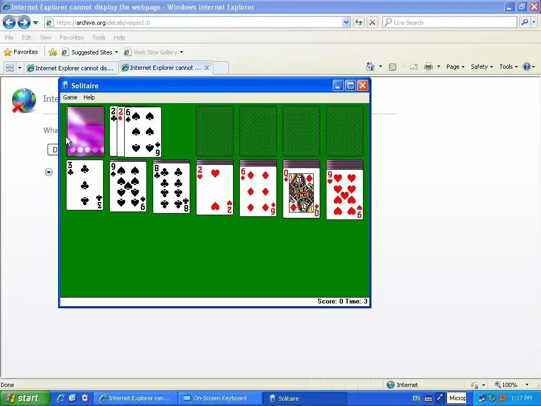The width and height of the screenshot is (541, 406).
Task: Open the Favorites star button panel
Action: coord(21,52)
